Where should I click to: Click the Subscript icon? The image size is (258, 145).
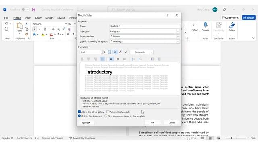point(58,29)
